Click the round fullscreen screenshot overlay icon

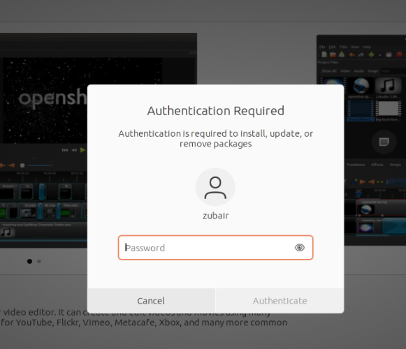[x=384, y=142]
